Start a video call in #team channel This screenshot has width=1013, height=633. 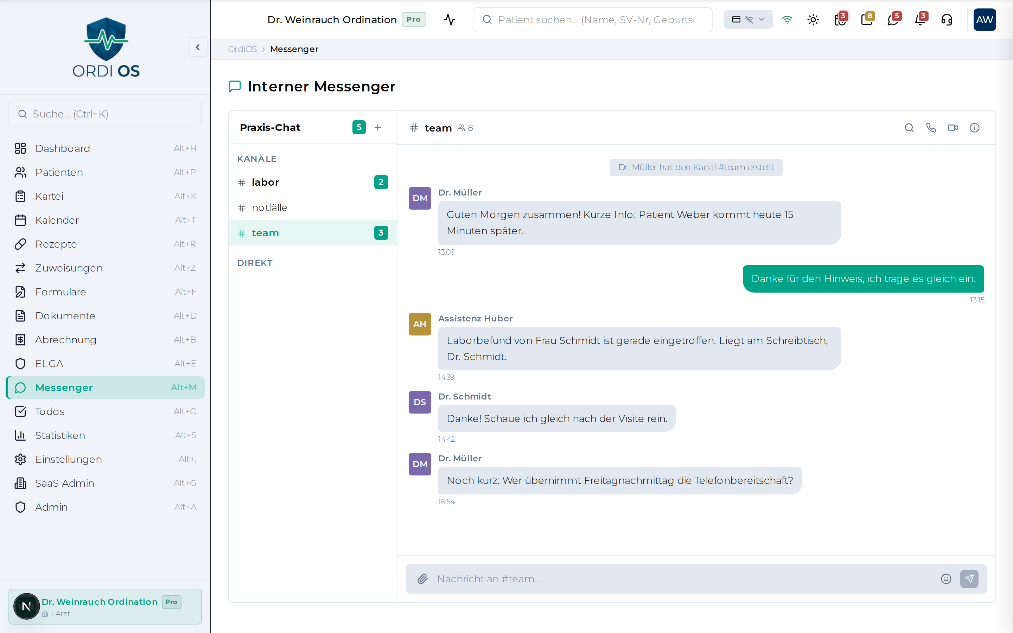[x=953, y=128]
